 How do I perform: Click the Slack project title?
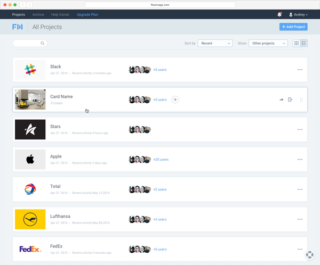point(55,67)
